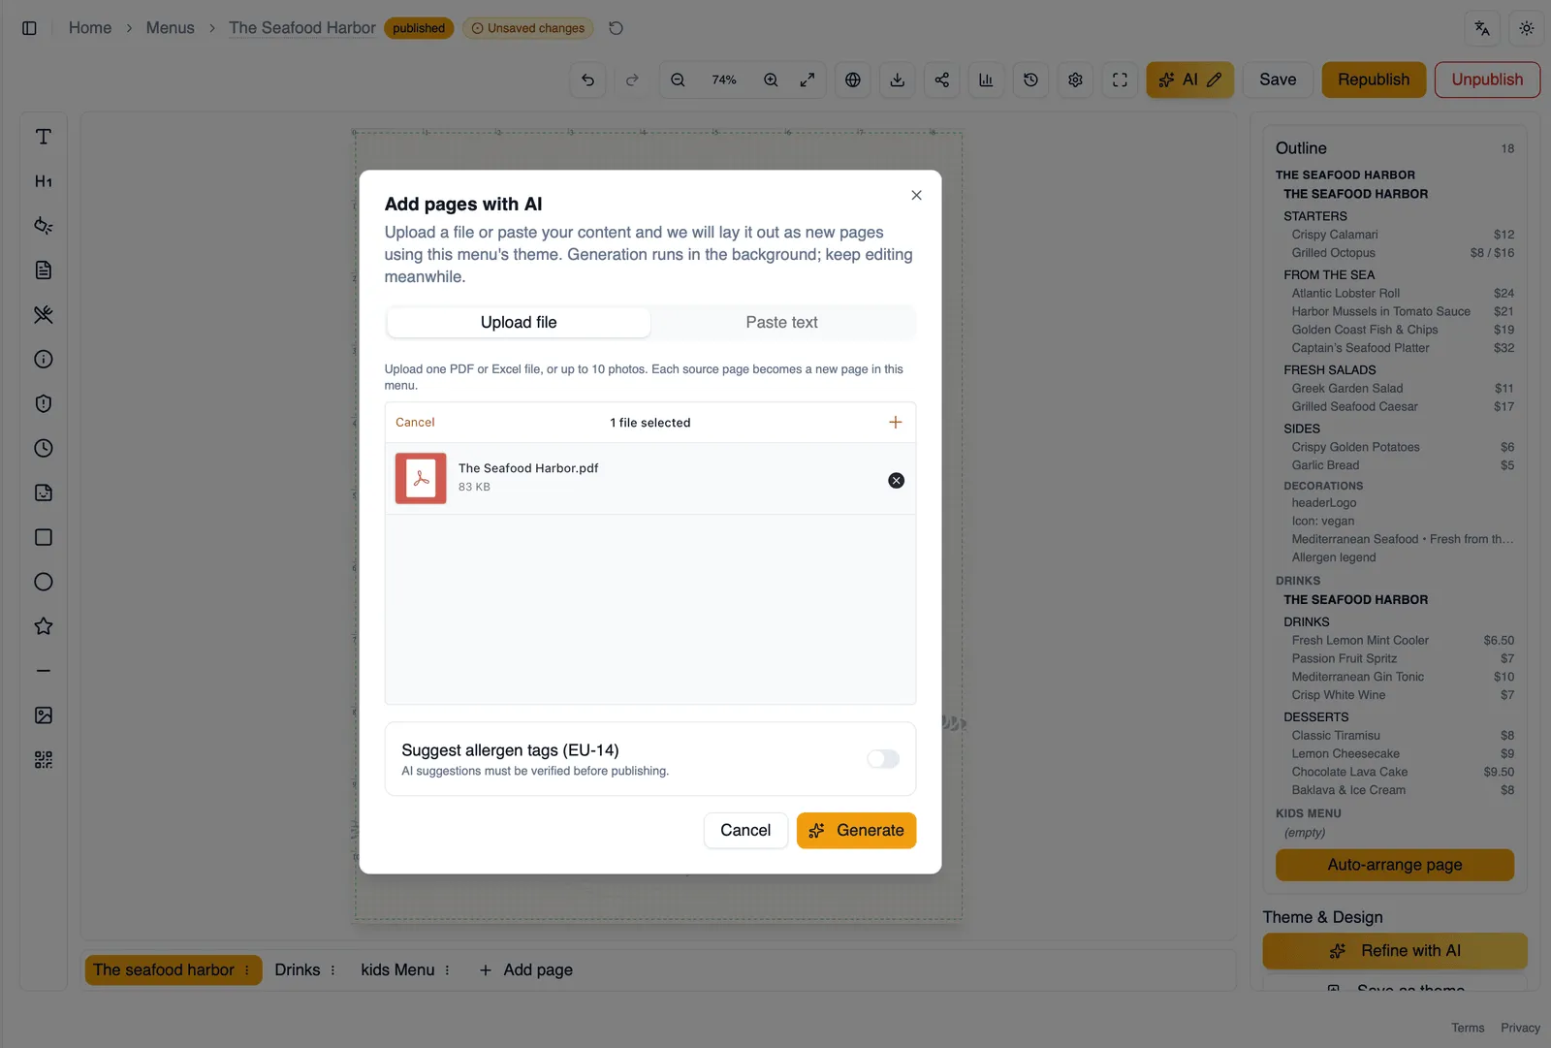
Task: Click the allergen shield tool icon
Action: click(x=44, y=403)
